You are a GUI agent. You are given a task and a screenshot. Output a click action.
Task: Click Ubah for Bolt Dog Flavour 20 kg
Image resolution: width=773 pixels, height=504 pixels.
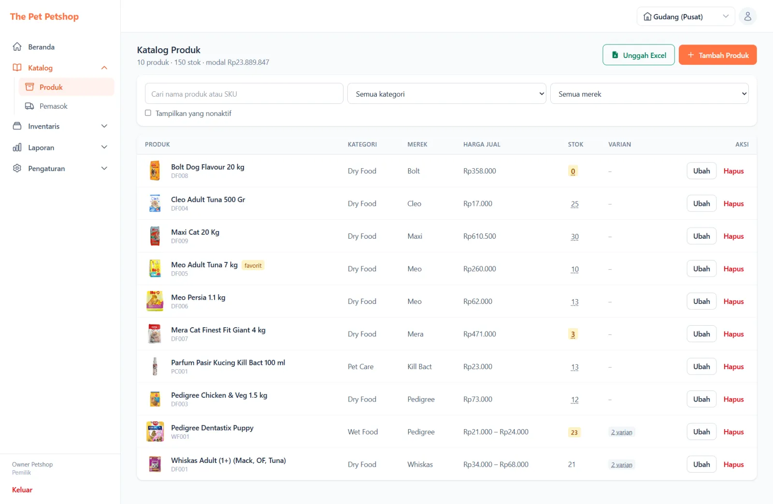(x=701, y=171)
